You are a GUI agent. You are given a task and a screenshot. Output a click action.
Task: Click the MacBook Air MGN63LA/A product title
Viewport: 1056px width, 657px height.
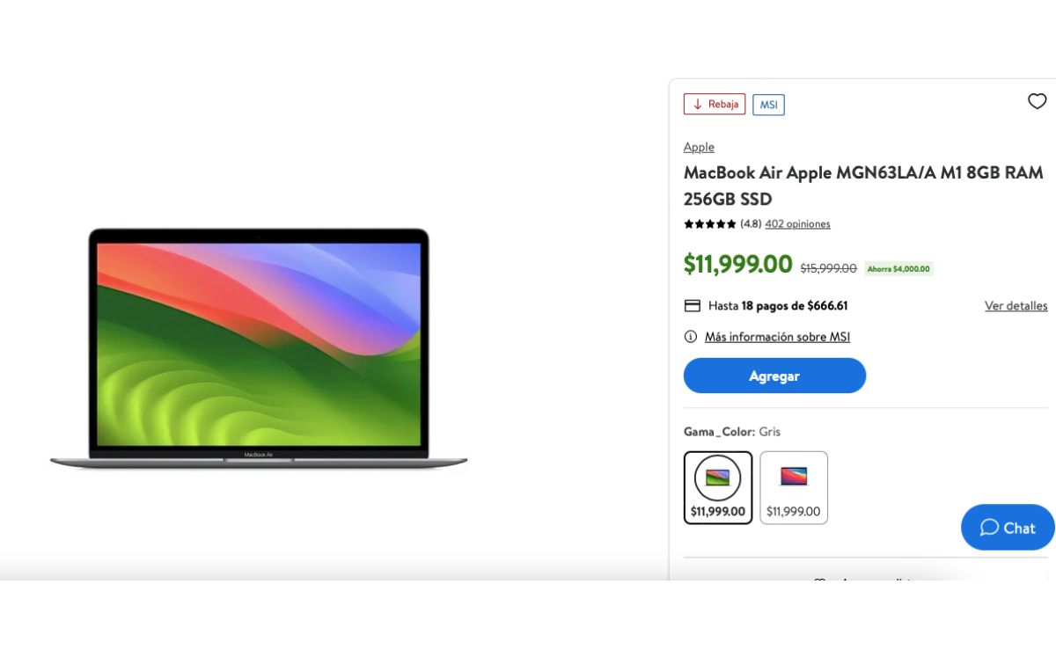pos(863,186)
